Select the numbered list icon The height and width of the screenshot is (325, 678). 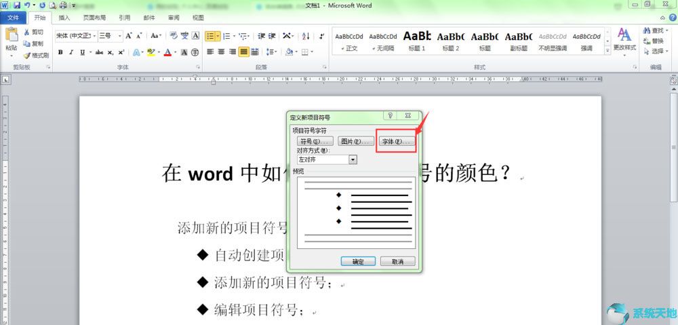(x=227, y=36)
